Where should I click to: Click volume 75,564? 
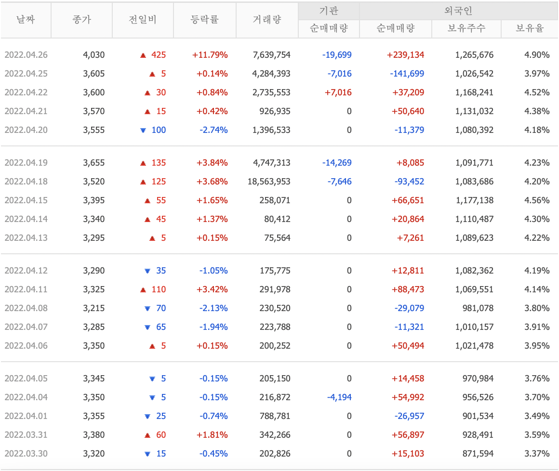point(278,238)
